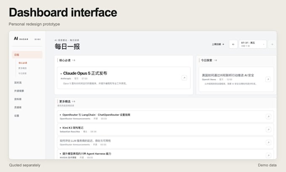Select 日报 in the sidebar

27,55
